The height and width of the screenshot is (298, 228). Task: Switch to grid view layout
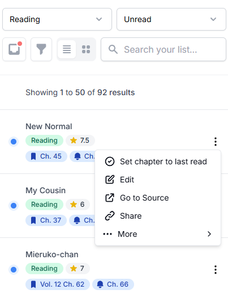86,49
